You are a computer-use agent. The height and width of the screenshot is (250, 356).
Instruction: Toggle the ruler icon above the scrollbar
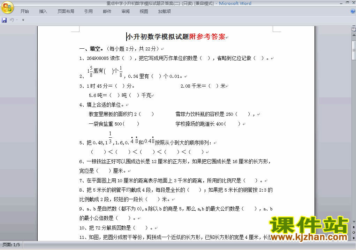pyautogui.click(x=354, y=29)
